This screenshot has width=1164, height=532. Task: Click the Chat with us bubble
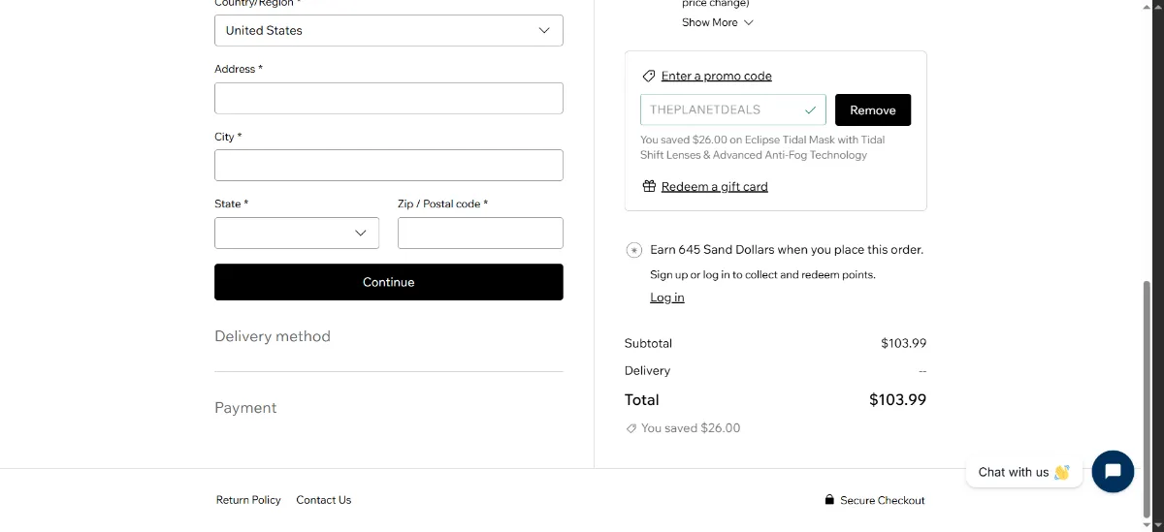tap(1024, 472)
